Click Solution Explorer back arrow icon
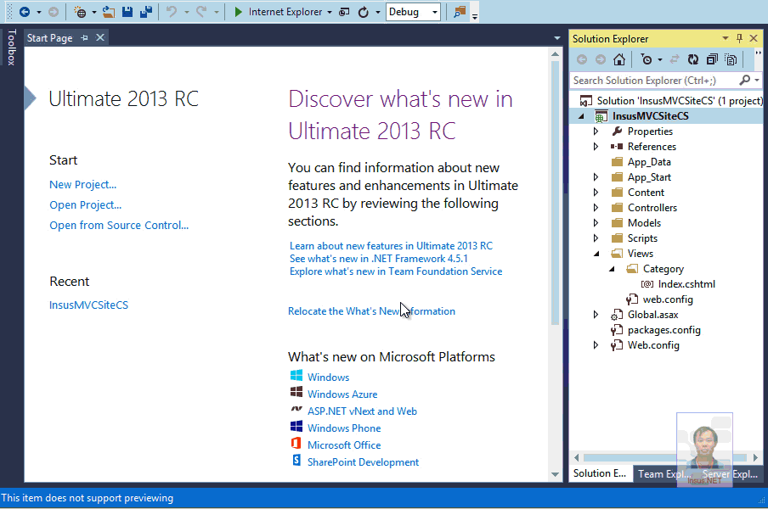This screenshot has height=509, width=768. pos(582,59)
